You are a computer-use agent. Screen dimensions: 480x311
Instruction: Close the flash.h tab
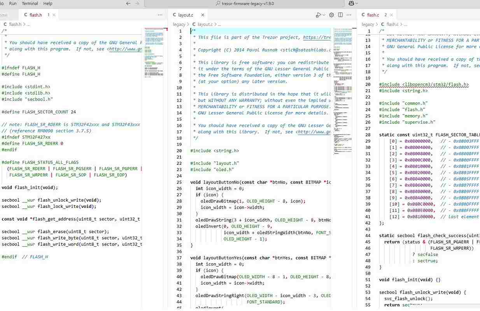coord(54,15)
